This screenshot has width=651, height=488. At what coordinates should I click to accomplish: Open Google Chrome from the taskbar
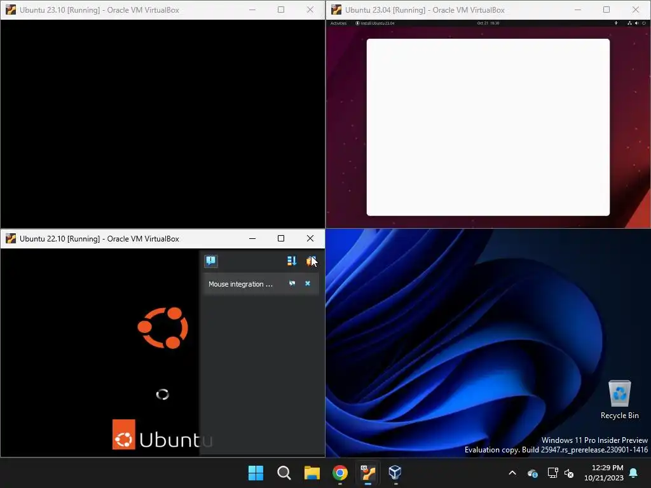coord(340,473)
